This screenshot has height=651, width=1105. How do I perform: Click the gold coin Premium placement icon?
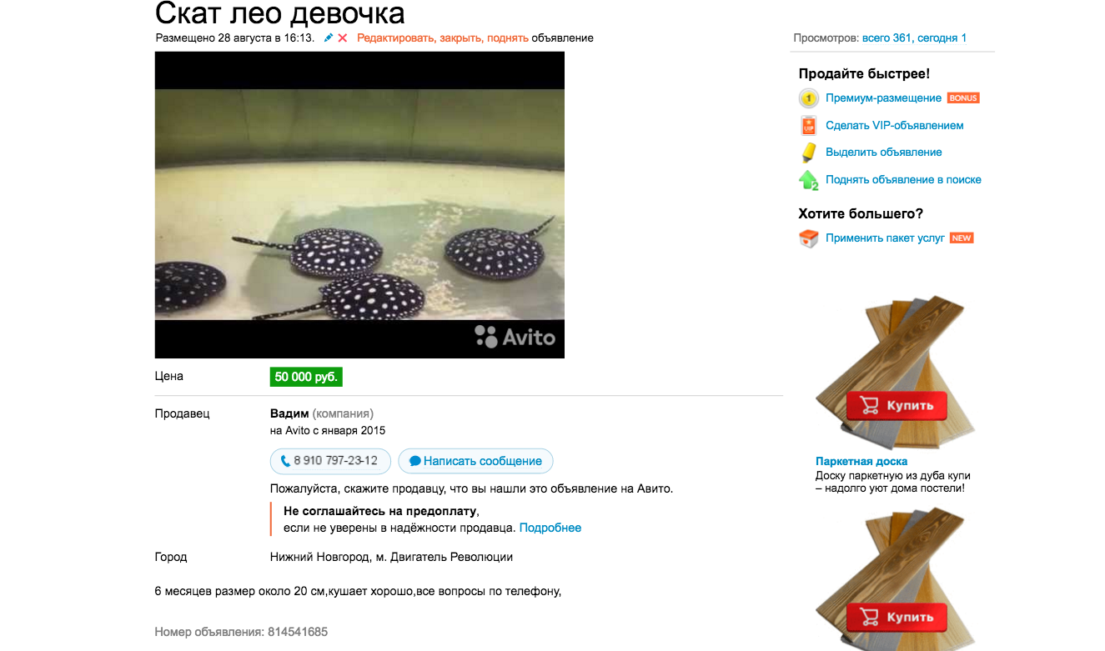point(808,98)
